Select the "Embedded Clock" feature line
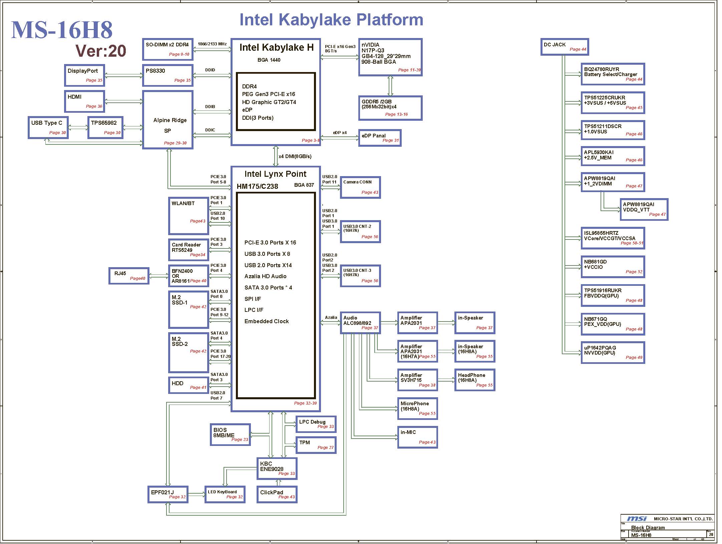The image size is (722, 544). click(267, 321)
